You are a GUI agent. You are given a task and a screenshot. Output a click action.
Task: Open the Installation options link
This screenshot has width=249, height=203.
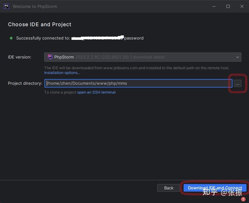tap(62, 73)
